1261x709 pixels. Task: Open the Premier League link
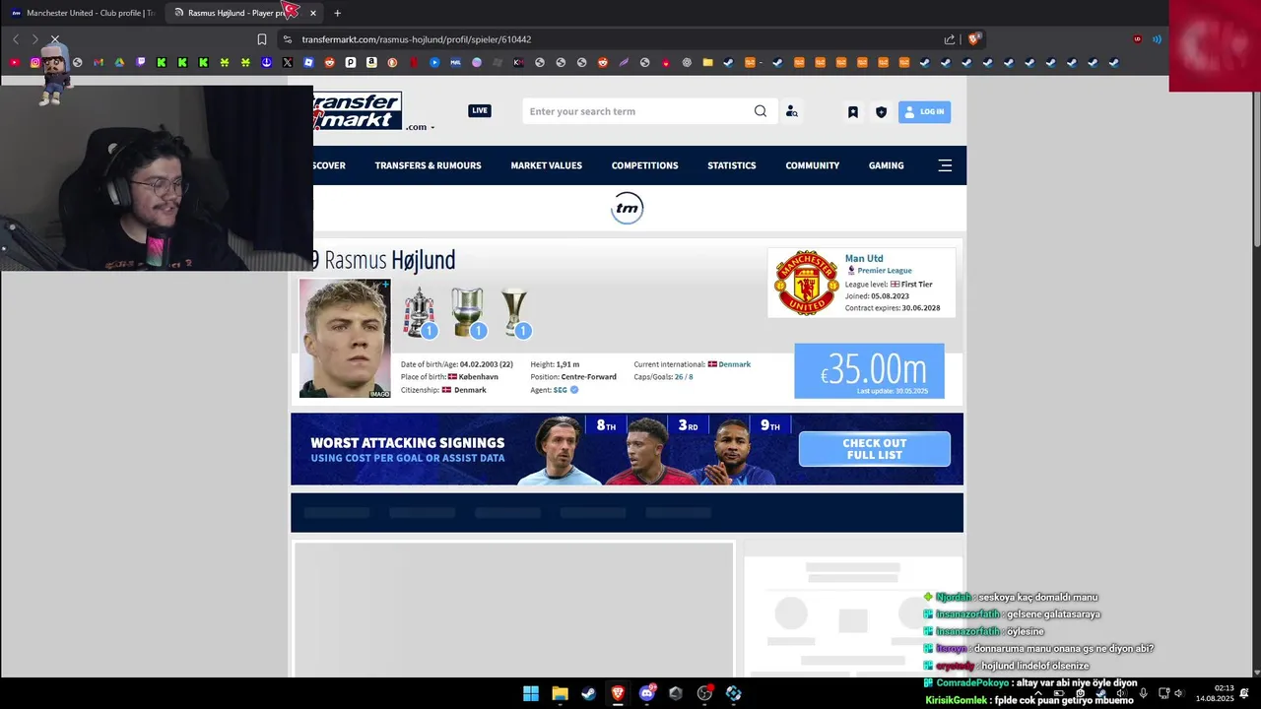[x=885, y=270]
